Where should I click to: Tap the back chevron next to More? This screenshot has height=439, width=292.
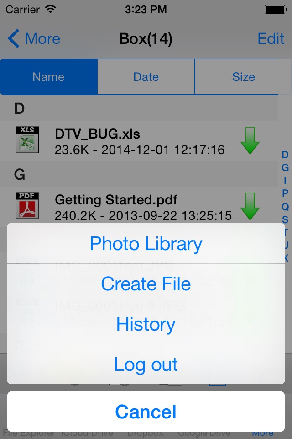point(13,38)
